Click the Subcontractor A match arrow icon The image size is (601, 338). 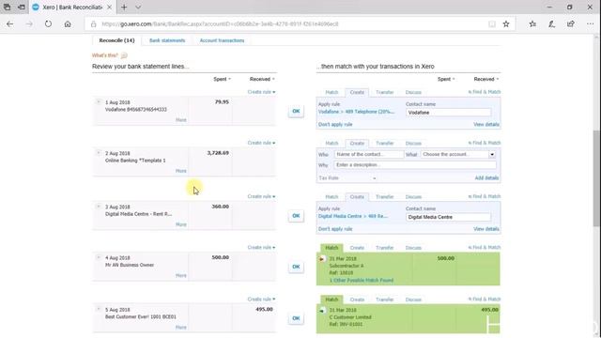pos(321,259)
